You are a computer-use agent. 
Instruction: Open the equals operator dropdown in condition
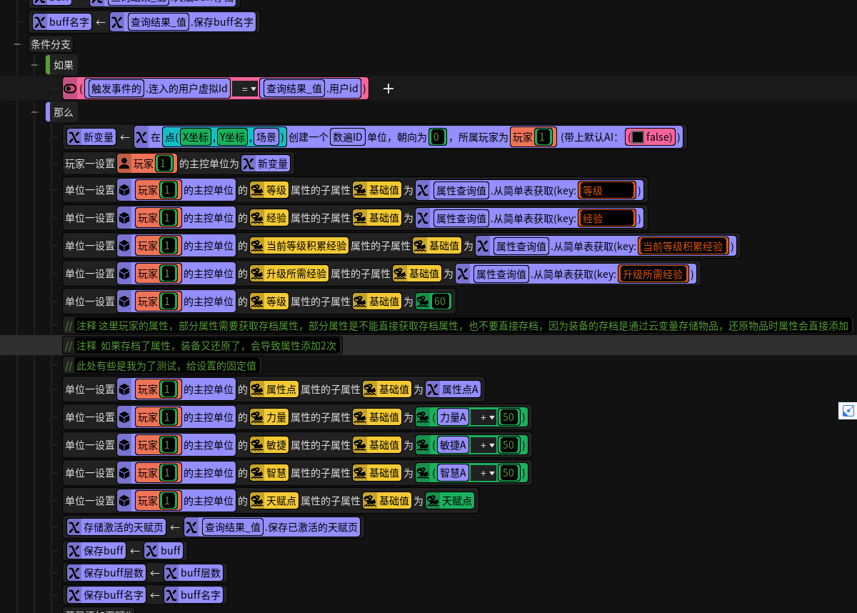(x=246, y=89)
